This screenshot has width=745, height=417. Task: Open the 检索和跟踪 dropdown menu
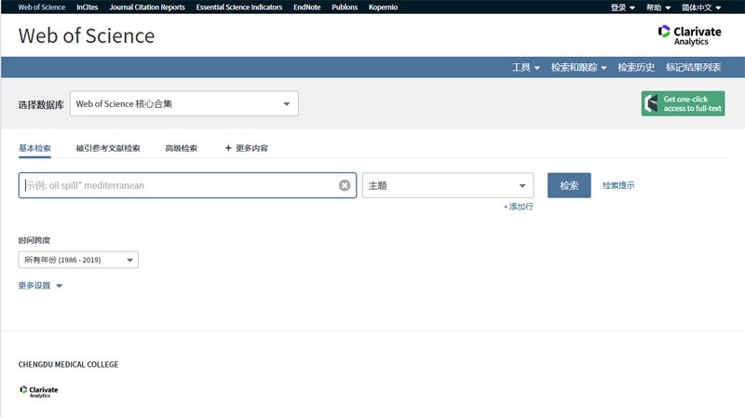(578, 67)
